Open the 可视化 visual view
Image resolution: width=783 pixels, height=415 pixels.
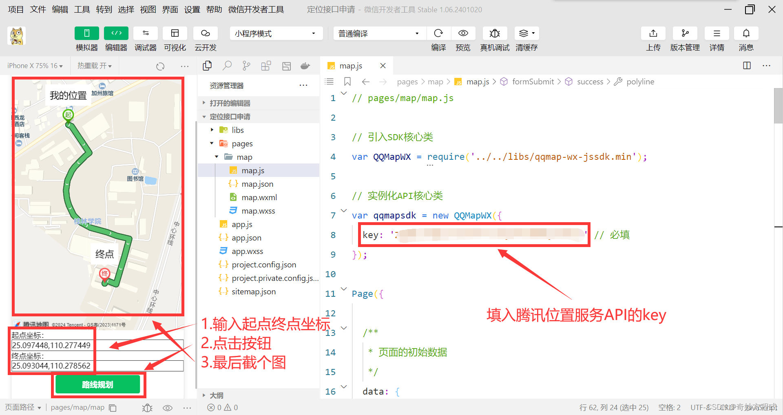tap(175, 33)
